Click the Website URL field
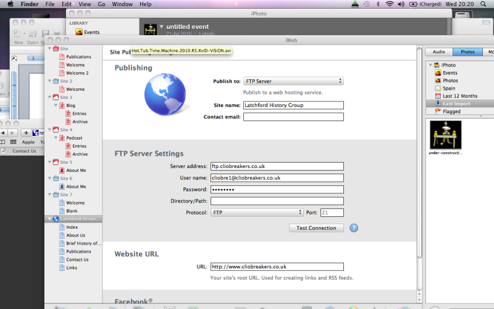The height and width of the screenshot is (309, 494). point(277,267)
